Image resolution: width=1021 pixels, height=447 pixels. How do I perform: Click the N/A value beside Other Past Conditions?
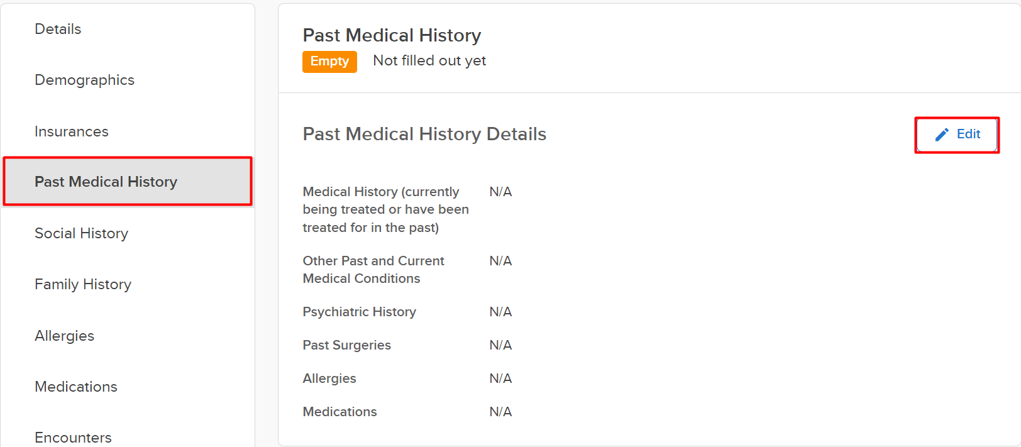[500, 261]
